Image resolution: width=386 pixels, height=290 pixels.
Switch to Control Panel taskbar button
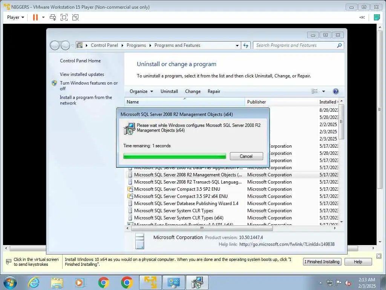pos(174,282)
